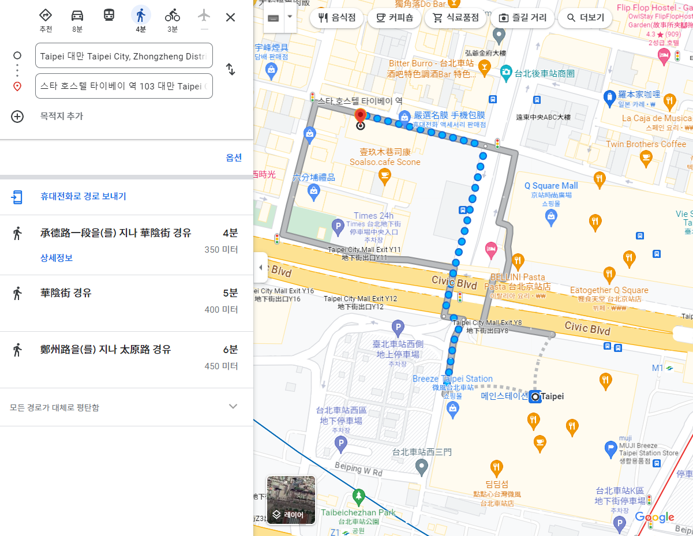Filter map by 식료품점
This screenshot has width=693, height=536.
click(455, 18)
